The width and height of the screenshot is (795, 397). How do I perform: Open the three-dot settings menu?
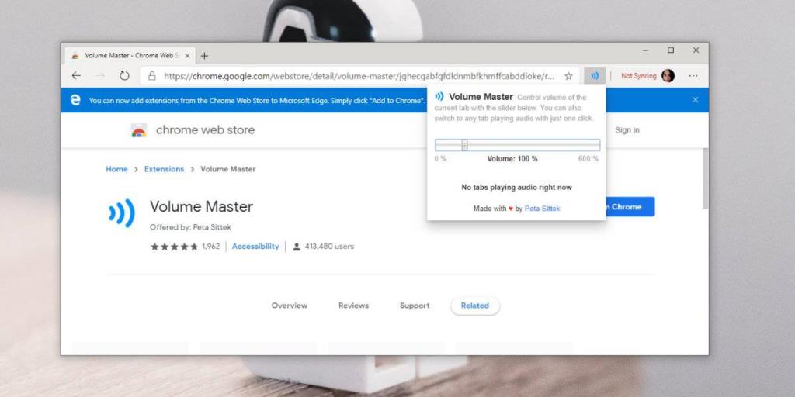pos(693,76)
